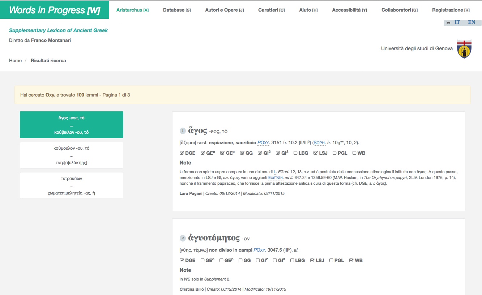Click the ἀγυοτόμητος lemma heading

pos(214,238)
